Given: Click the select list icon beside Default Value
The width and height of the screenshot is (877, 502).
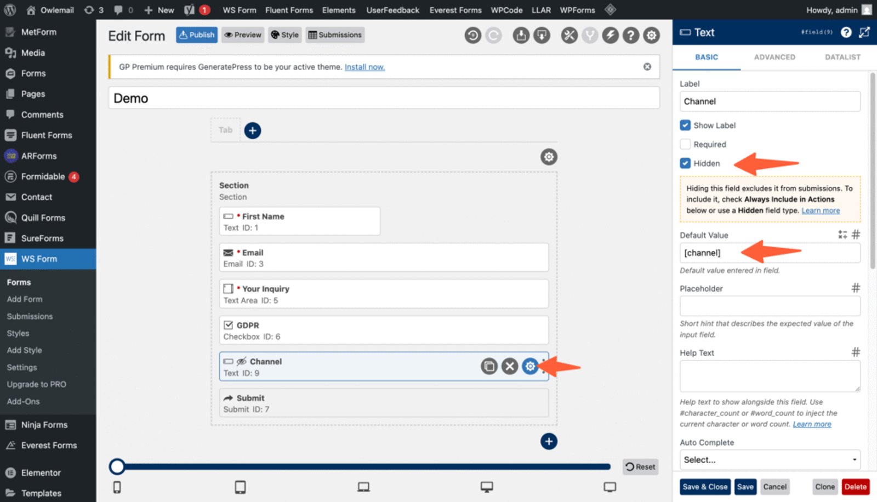Looking at the screenshot, I should point(842,235).
